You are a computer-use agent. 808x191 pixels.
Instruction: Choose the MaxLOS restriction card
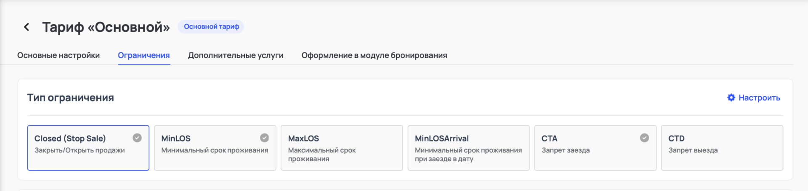(x=341, y=148)
